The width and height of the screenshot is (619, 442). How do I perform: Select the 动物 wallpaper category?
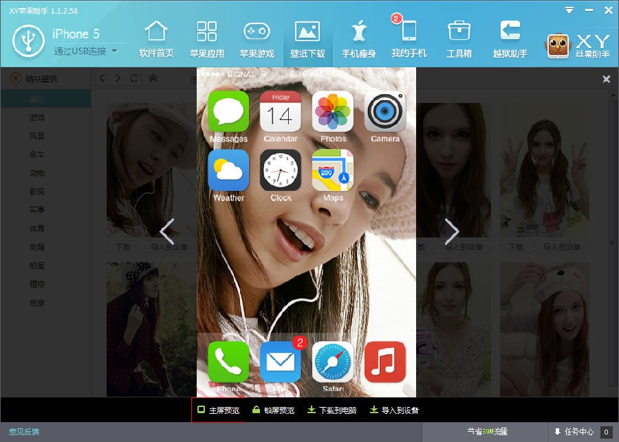tap(36, 173)
